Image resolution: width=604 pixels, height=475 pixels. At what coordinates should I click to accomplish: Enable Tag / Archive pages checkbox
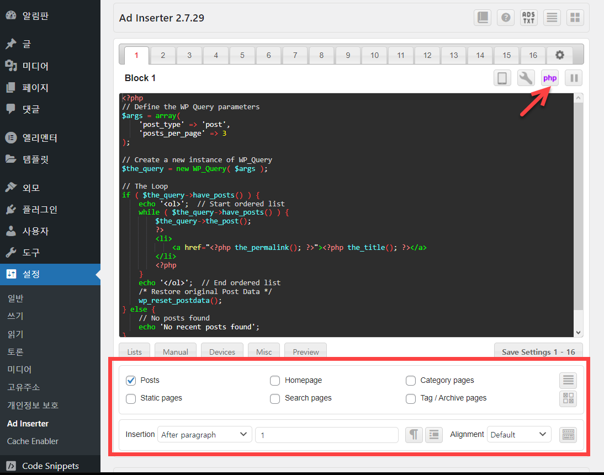[411, 398]
